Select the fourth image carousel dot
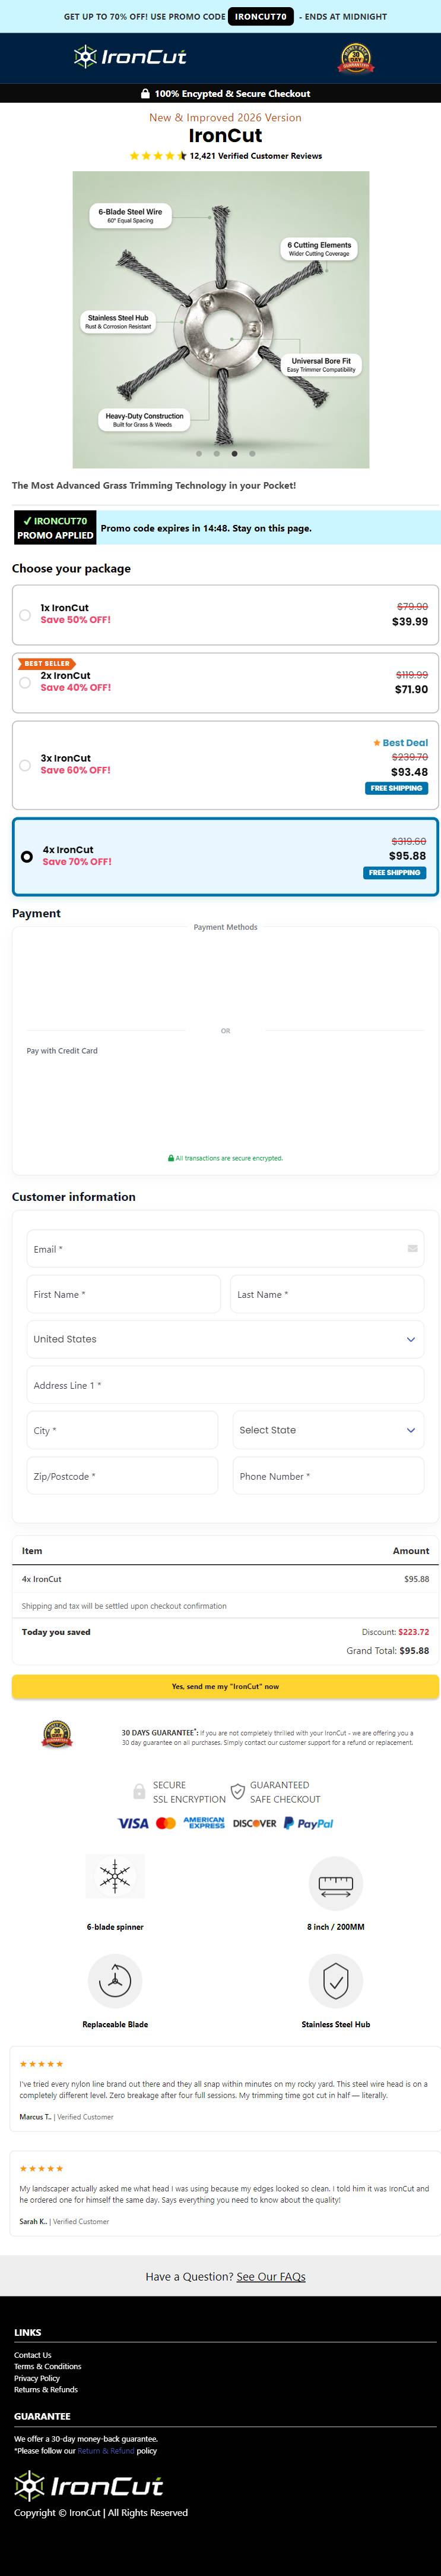 (x=252, y=453)
